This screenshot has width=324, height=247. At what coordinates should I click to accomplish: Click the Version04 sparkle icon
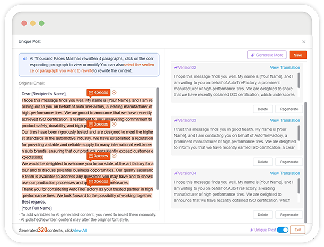176,173
